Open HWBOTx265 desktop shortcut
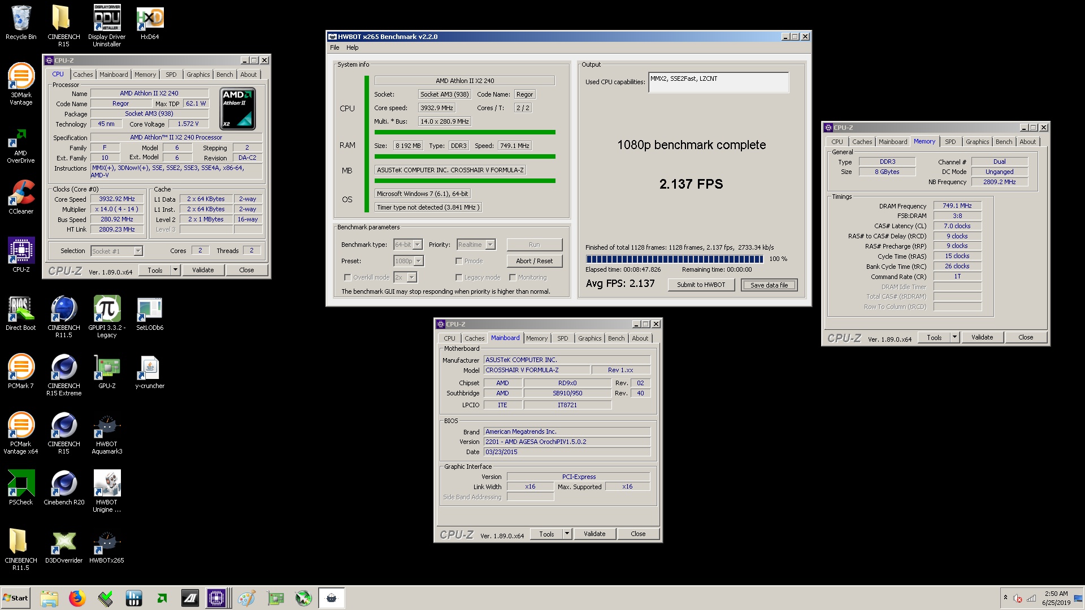1085x610 pixels. point(107,546)
